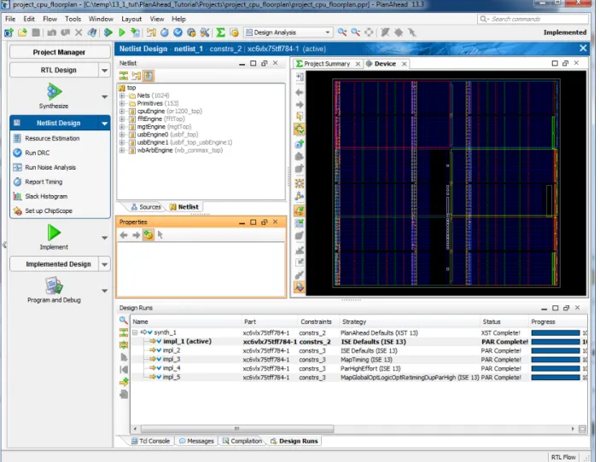
Task: Click the Netlist collapse all icon
Action: [x=124, y=76]
